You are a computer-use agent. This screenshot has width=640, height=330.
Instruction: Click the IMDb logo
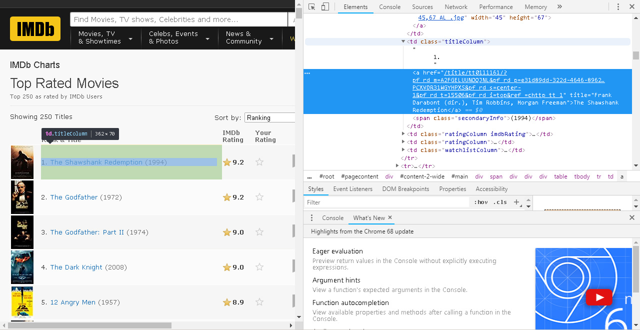pos(35,29)
